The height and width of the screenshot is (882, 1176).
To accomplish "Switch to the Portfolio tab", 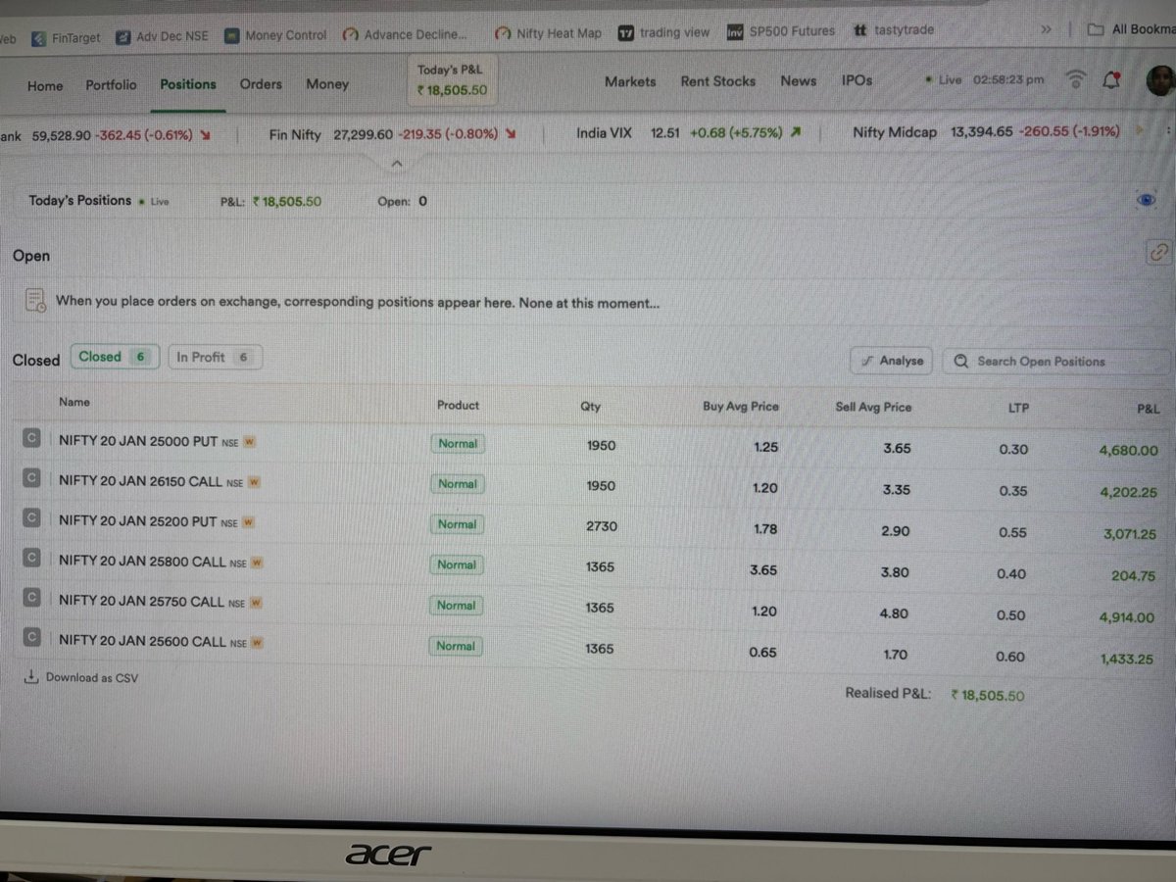I will click(111, 85).
